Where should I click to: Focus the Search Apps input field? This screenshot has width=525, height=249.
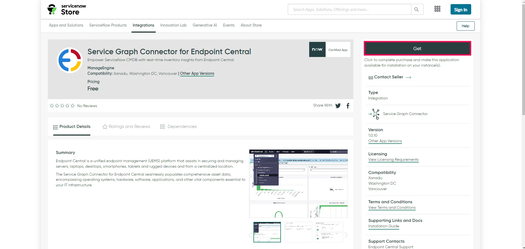point(349,10)
